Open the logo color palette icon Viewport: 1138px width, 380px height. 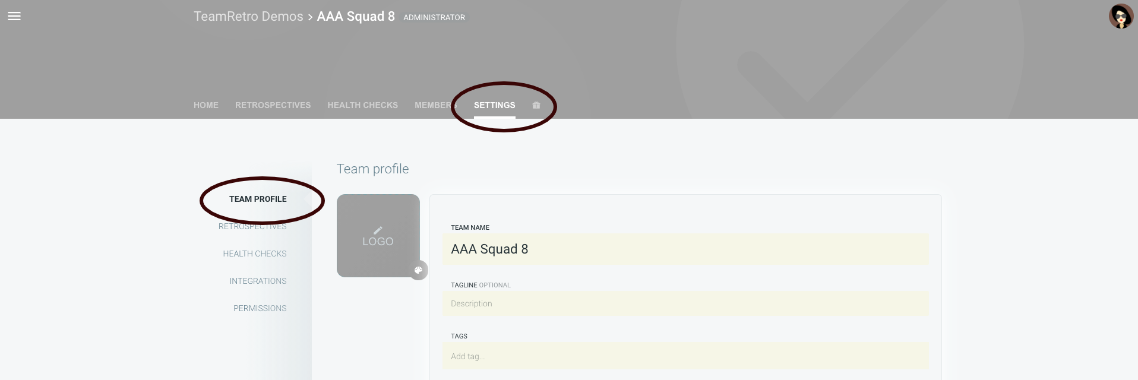pos(419,270)
